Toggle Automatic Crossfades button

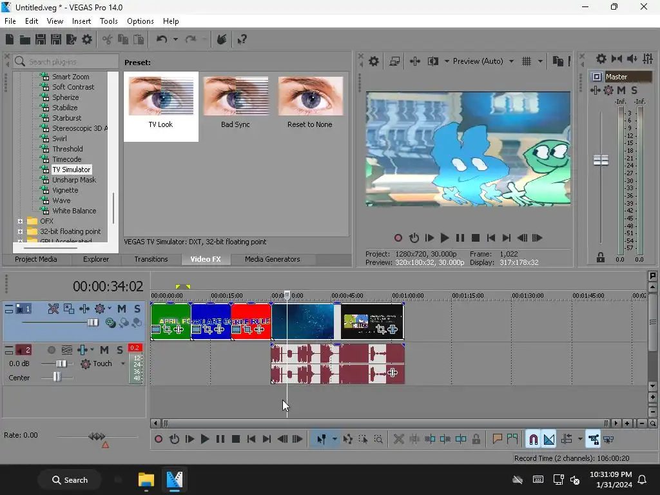coord(549,440)
